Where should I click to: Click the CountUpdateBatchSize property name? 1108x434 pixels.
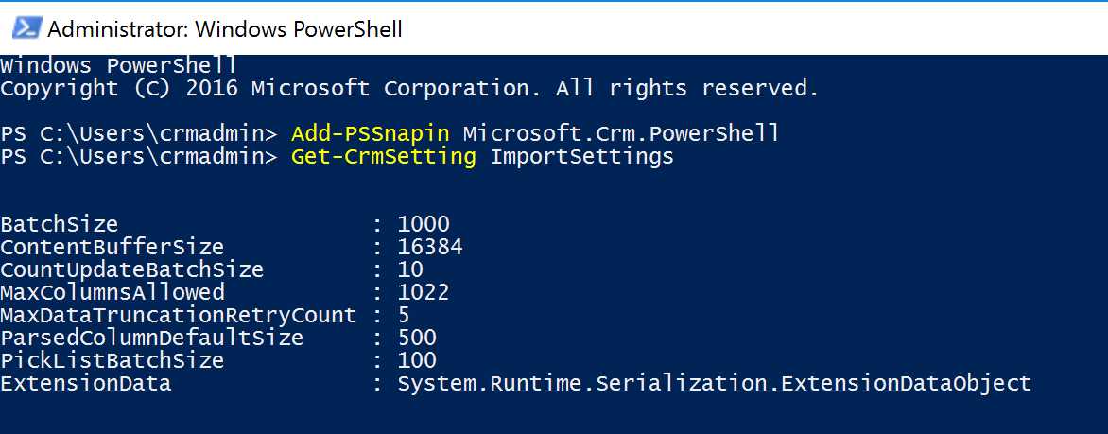click(132, 269)
